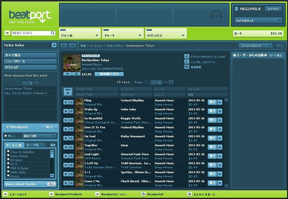
Task: Select ニューリリース in the sidebar
Action: [30, 61]
